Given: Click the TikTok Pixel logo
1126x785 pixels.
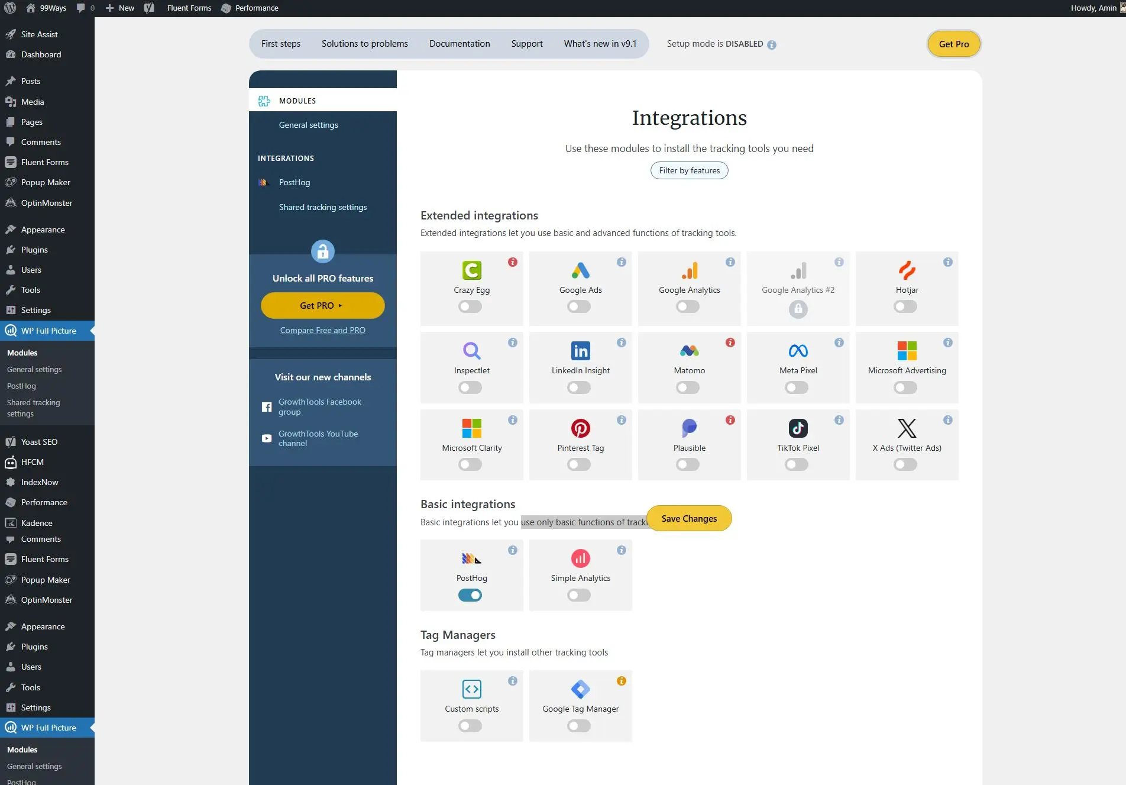Looking at the screenshot, I should pyautogui.click(x=798, y=428).
